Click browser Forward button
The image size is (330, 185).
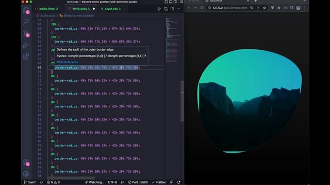[195, 8]
